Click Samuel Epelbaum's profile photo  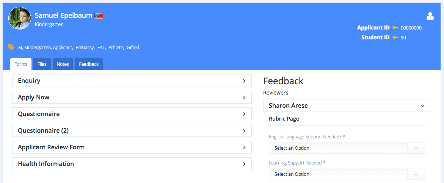tap(20, 18)
